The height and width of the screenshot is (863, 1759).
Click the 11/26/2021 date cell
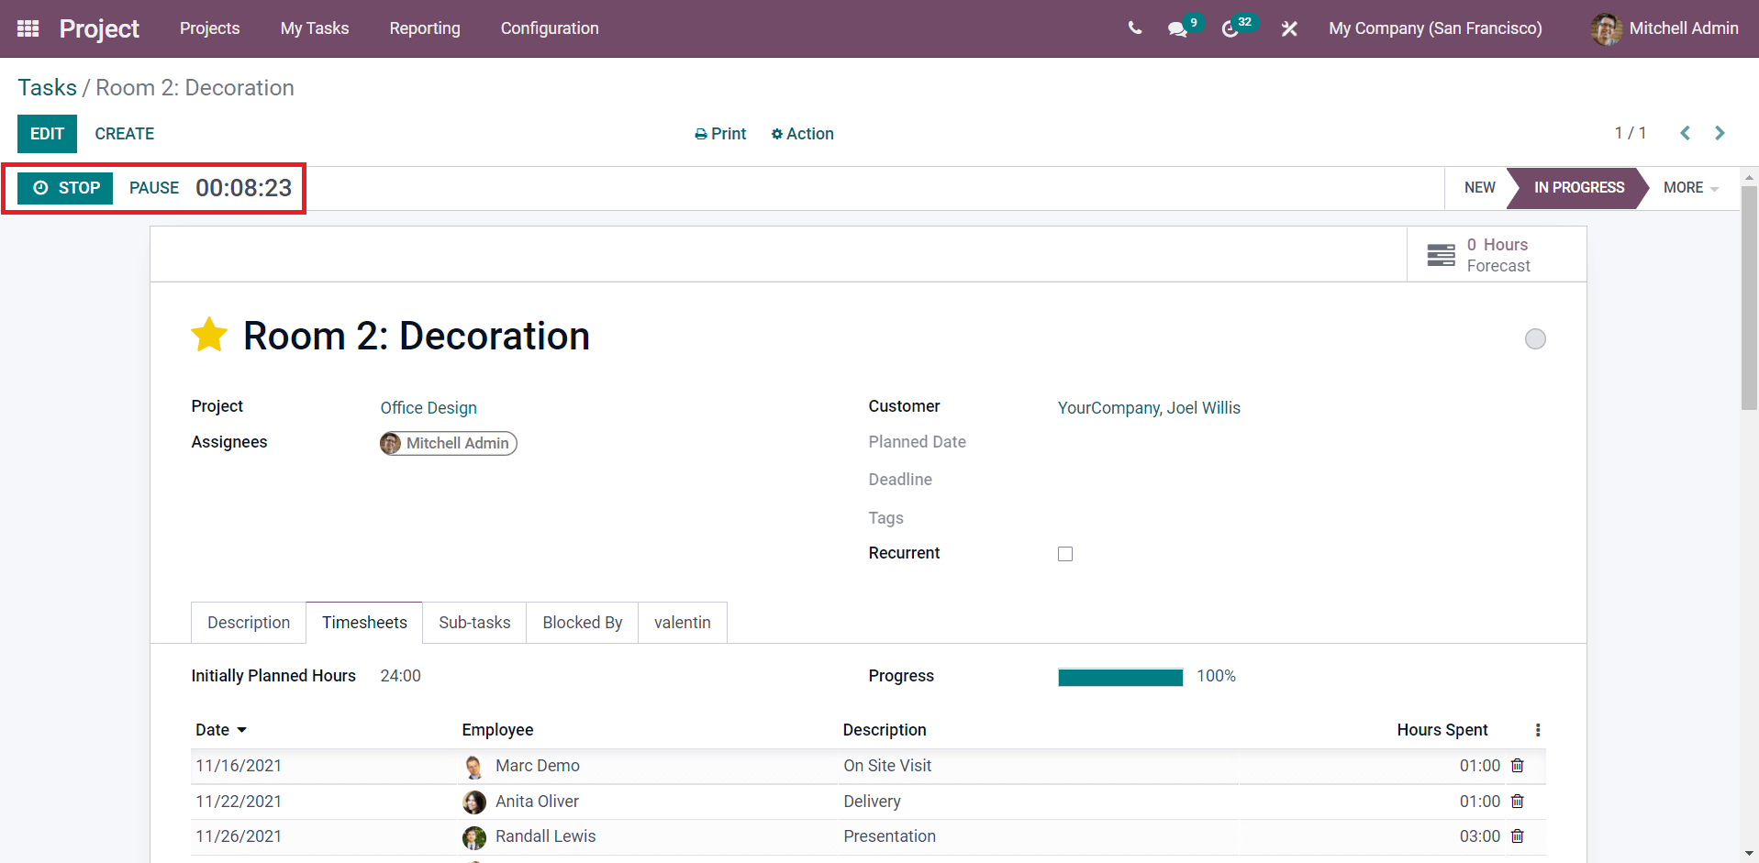(239, 836)
